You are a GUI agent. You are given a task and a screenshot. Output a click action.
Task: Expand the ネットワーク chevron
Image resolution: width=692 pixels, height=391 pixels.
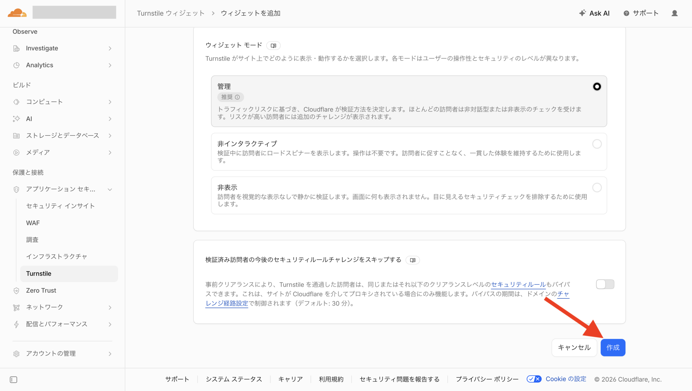tap(110, 307)
